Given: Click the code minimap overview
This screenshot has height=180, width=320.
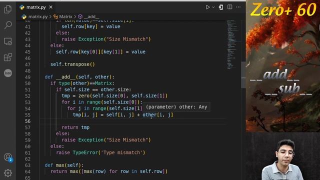Looking at the screenshot, I should [231, 44].
